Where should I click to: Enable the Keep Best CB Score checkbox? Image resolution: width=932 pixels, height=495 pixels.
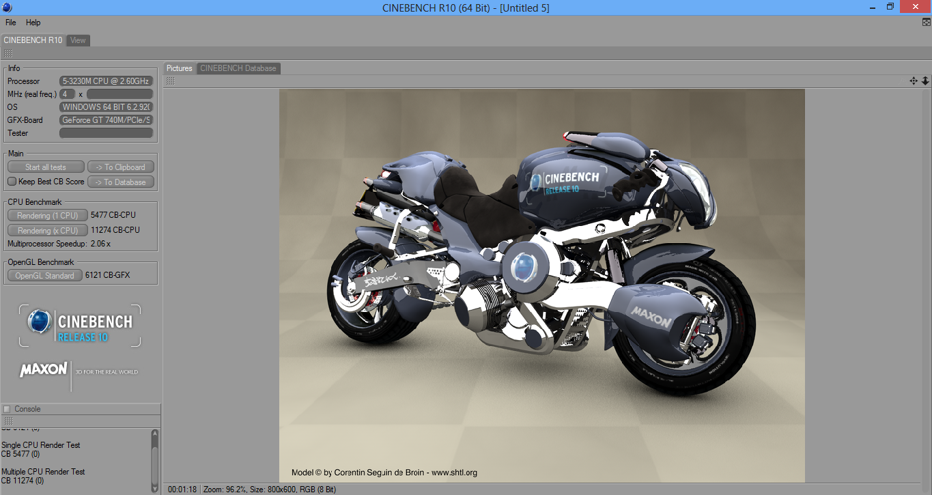(12, 182)
